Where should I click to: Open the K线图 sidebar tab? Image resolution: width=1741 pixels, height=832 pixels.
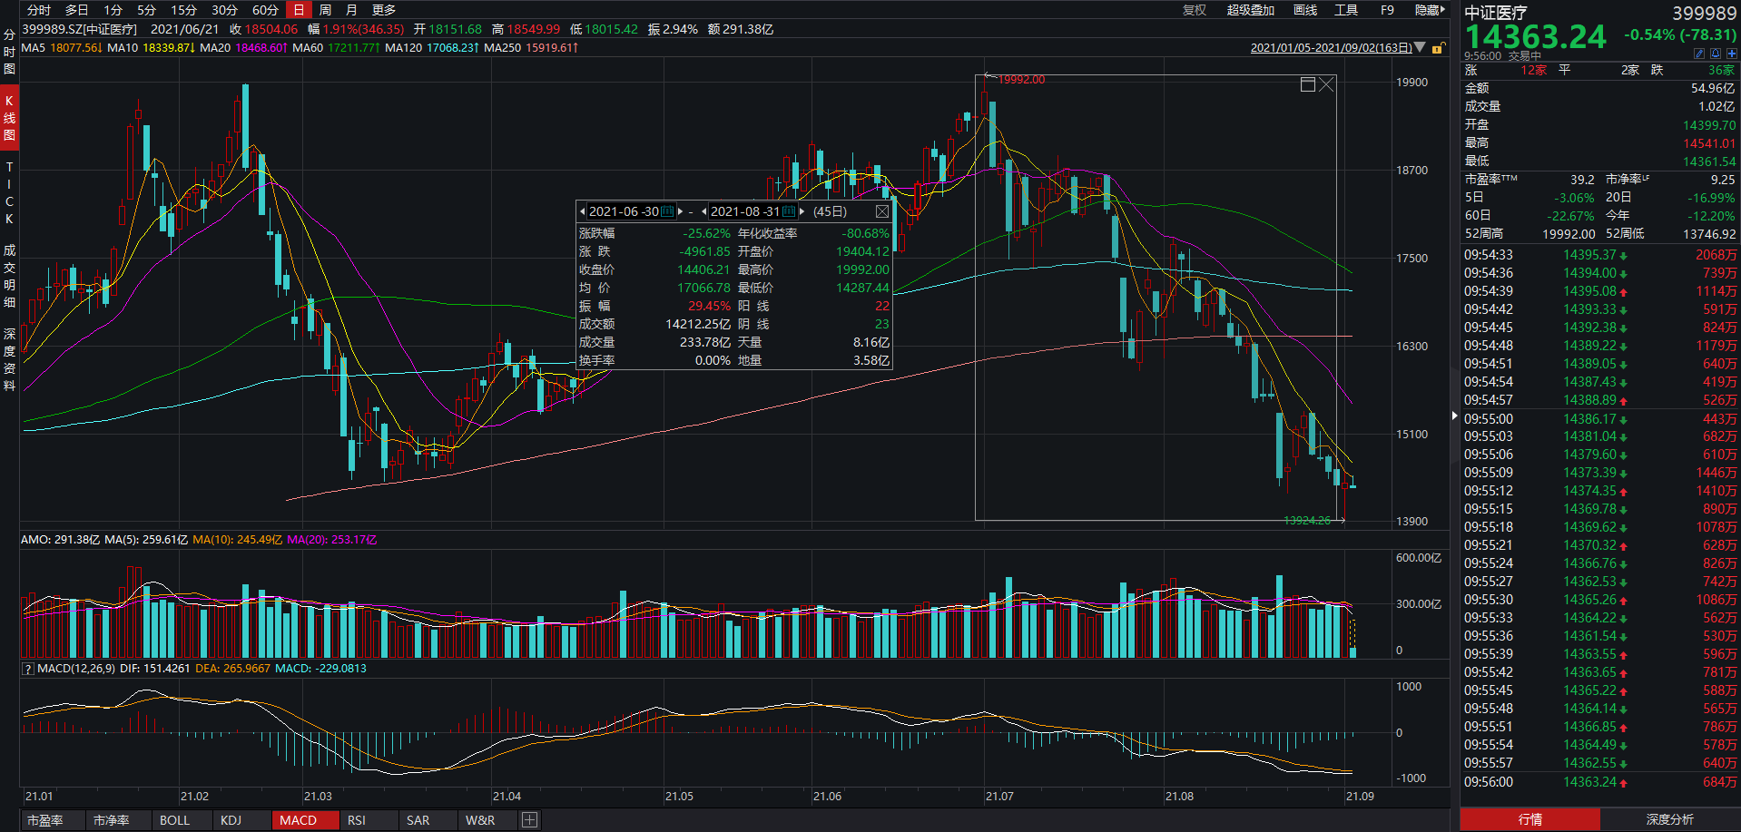click(x=9, y=117)
